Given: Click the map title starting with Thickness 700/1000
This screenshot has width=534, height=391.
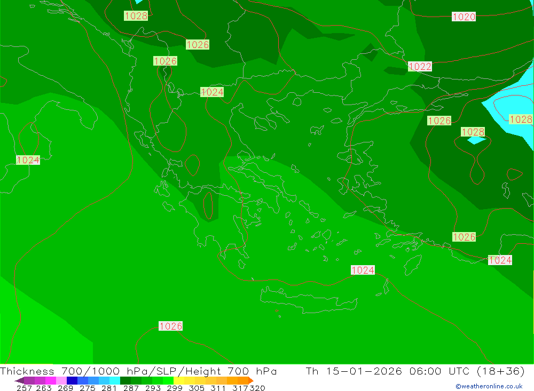Looking at the screenshot, I should [x=138, y=371].
